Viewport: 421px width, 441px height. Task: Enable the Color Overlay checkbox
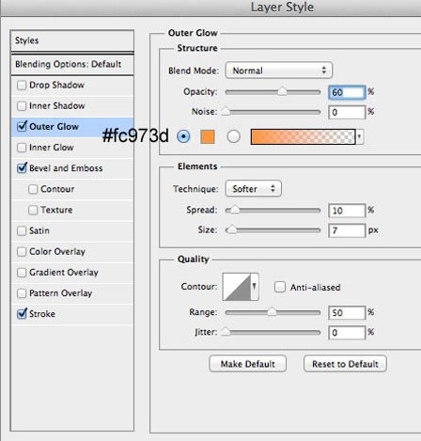coord(22,251)
